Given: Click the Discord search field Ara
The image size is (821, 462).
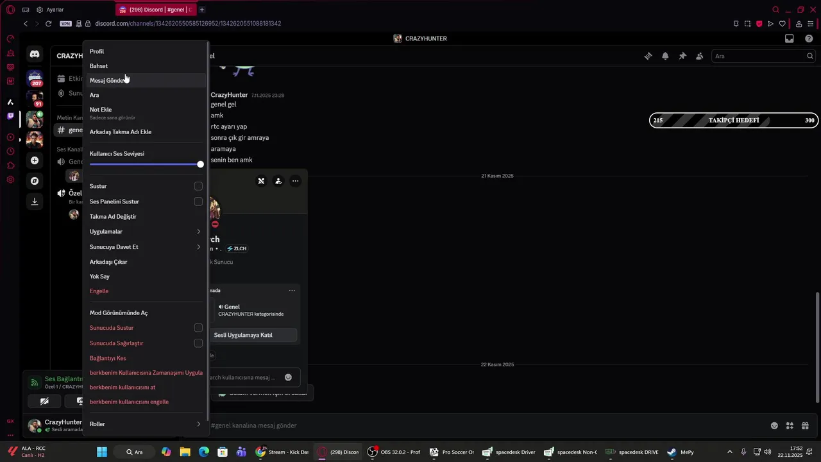Looking at the screenshot, I should pos(763,56).
